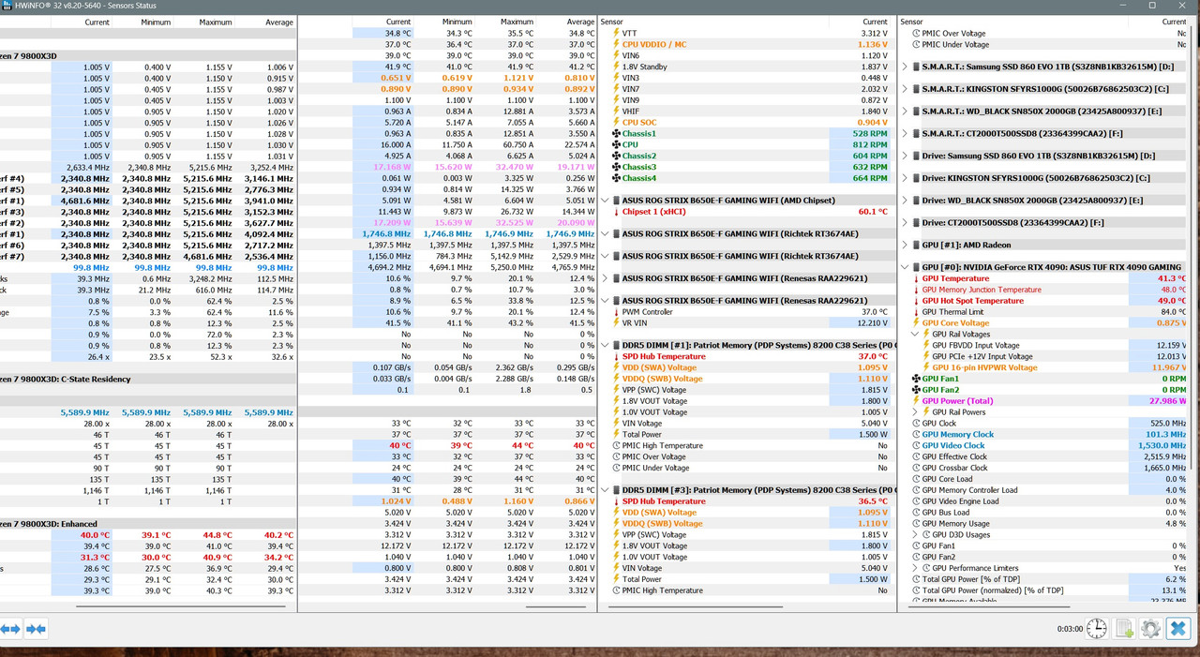Maximize the HWiNFO Sensors Status window
This screenshot has width=1200, height=657.
[x=1151, y=6]
